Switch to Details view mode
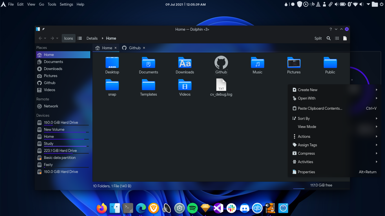 92,38
